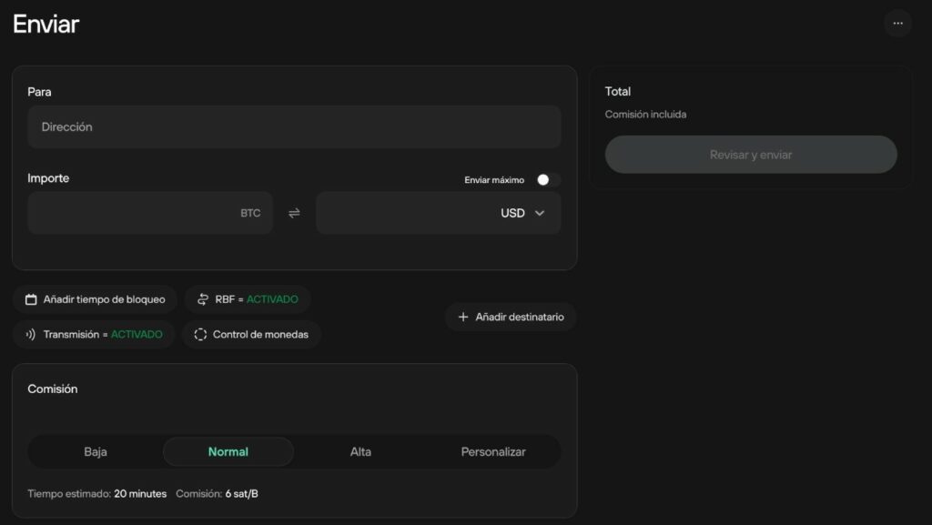This screenshot has height=525, width=932.
Task: Focus the Dirección address input field
Action: pyautogui.click(x=294, y=127)
